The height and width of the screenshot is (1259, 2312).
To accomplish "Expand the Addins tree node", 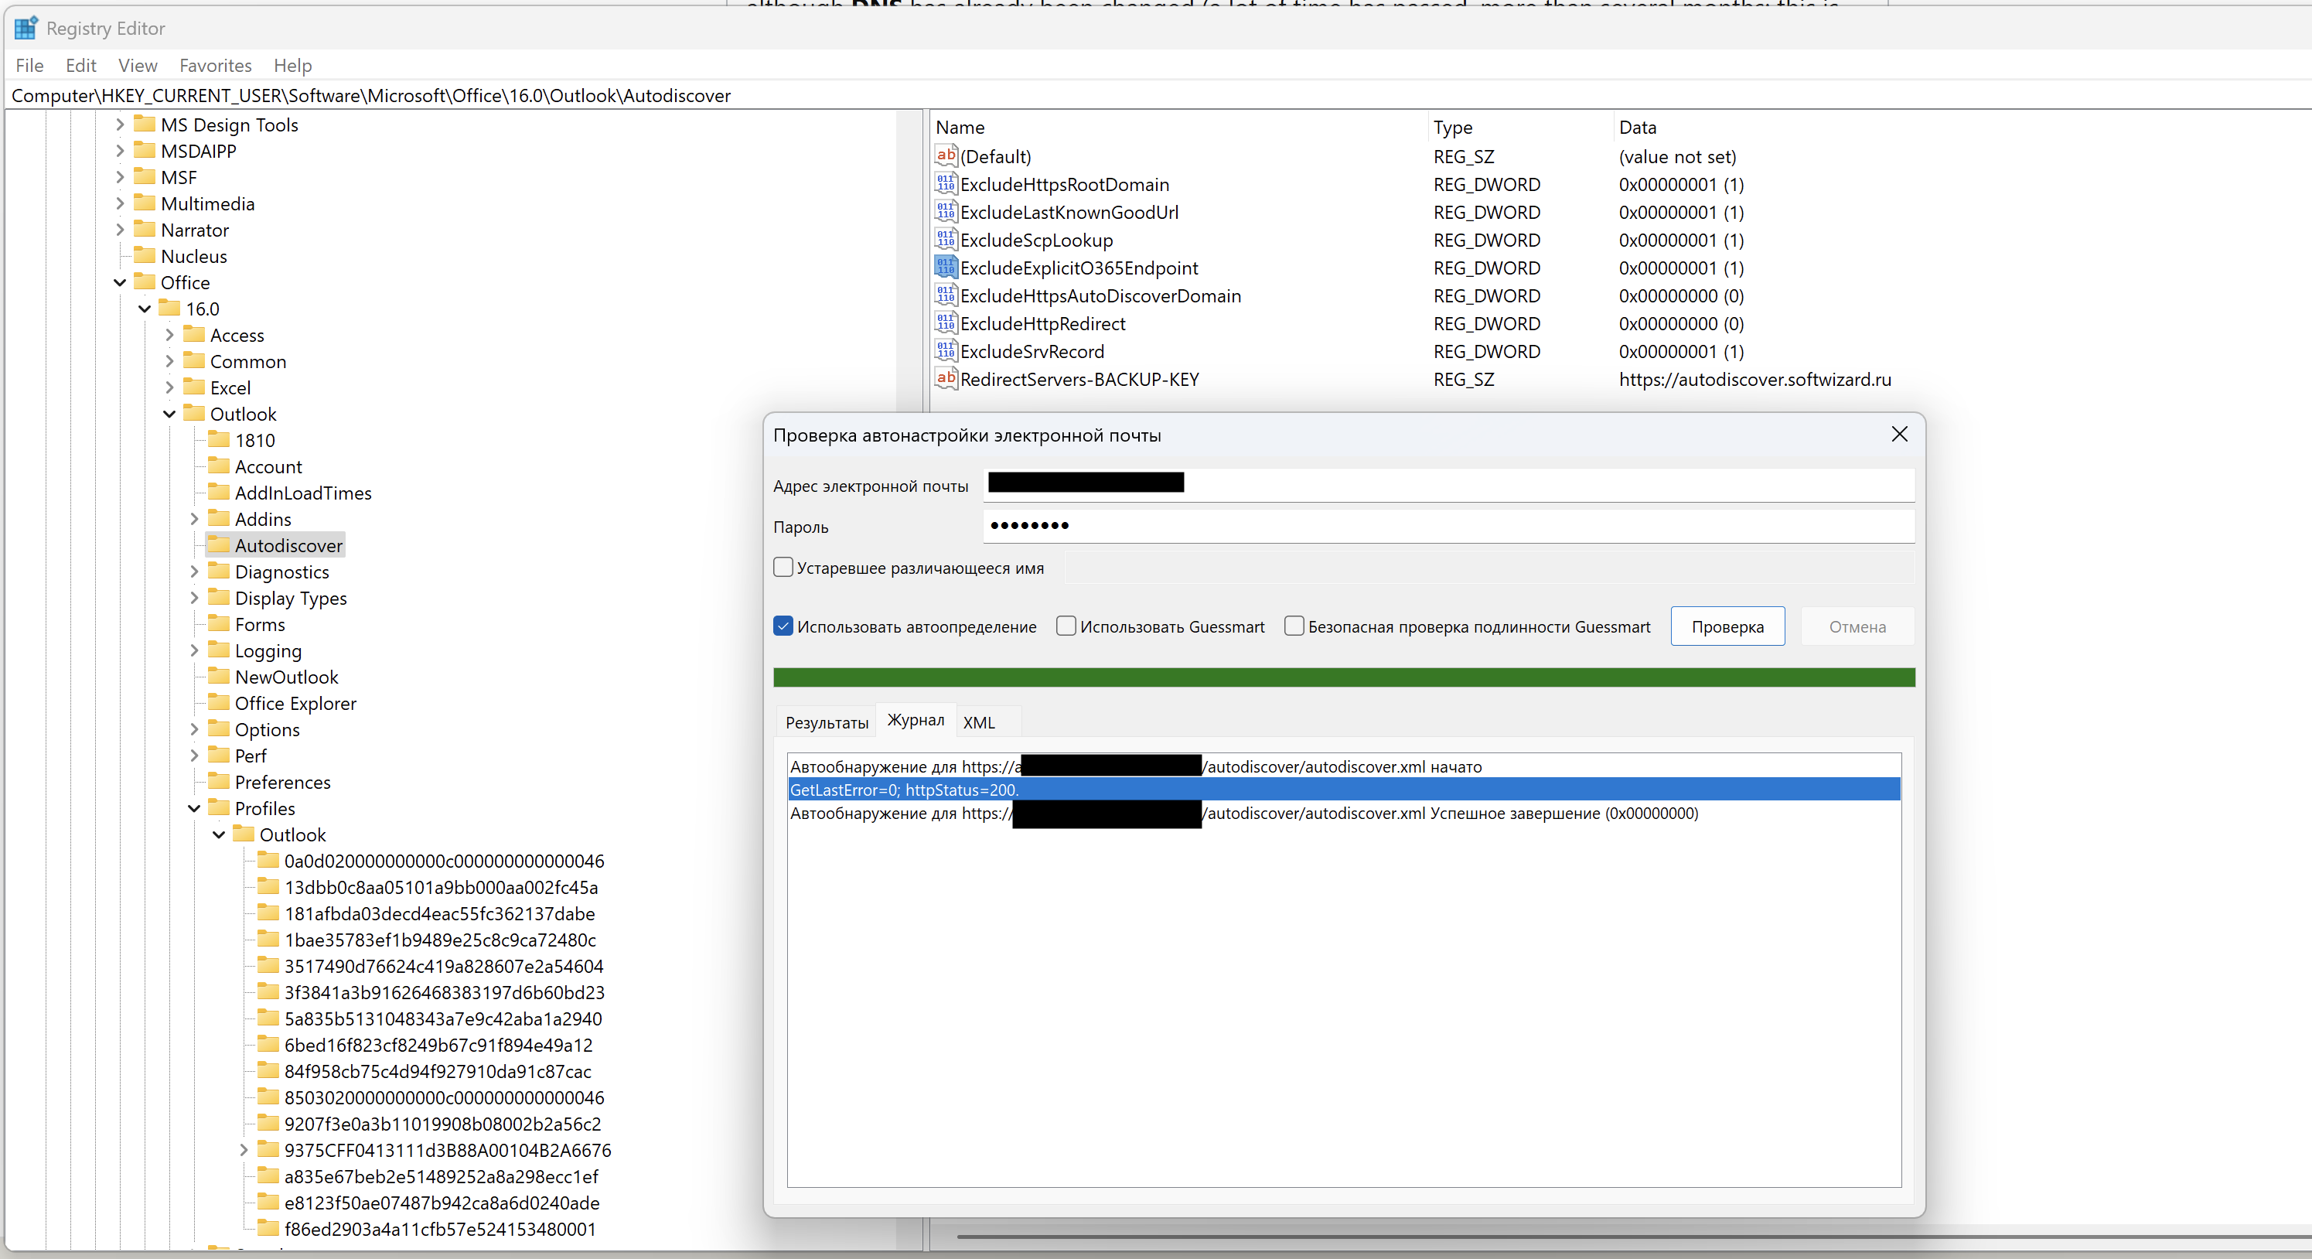I will point(194,519).
